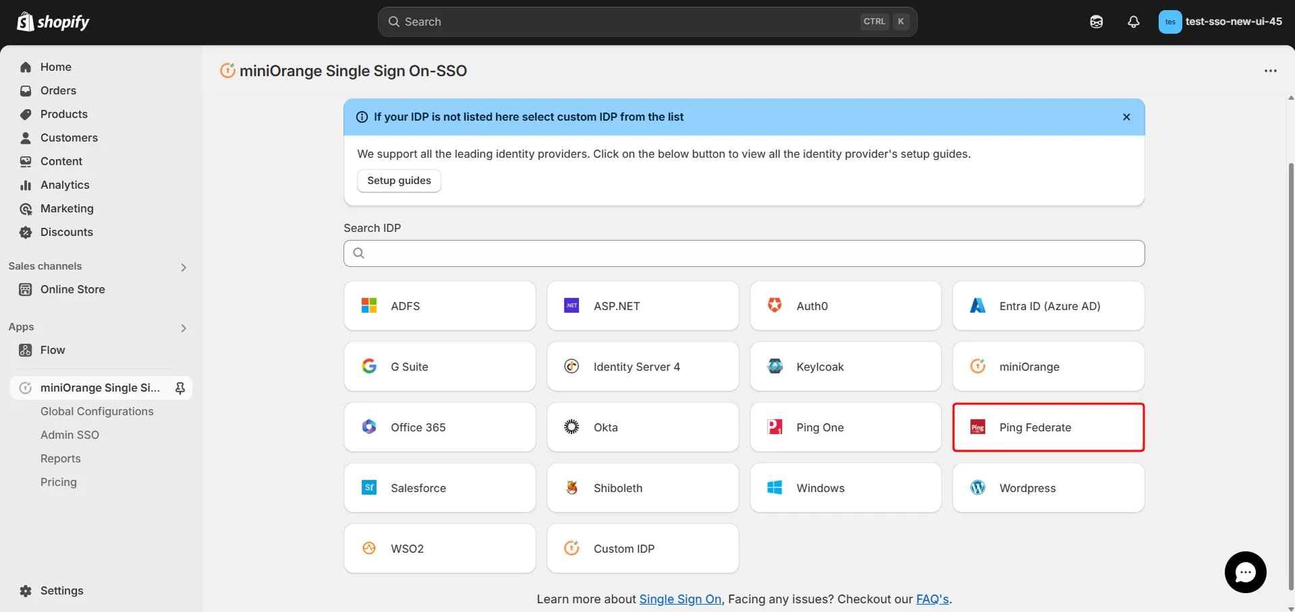Select the Shiboleth provider
The image size is (1295, 612).
click(642, 488)
